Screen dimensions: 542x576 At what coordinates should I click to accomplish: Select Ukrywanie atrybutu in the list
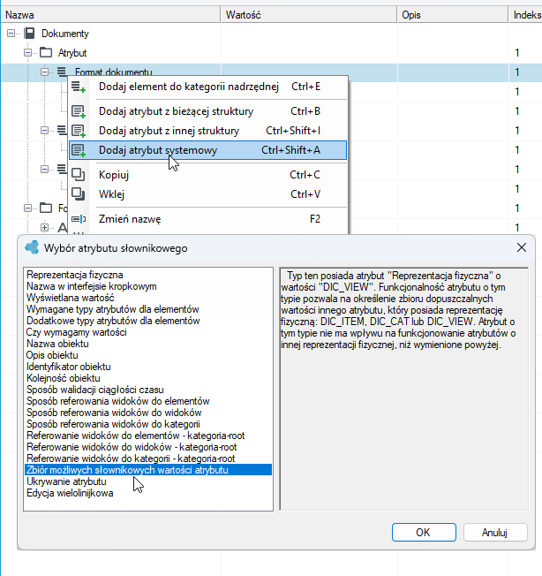click(x=67, y=481)
